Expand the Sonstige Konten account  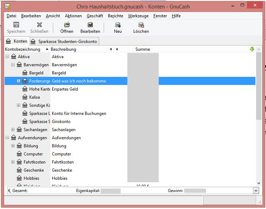18,105
